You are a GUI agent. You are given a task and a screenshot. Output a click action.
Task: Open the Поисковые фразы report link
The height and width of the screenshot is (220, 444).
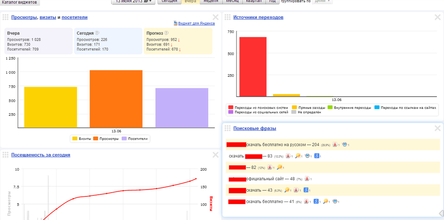(x=254, y=129)
